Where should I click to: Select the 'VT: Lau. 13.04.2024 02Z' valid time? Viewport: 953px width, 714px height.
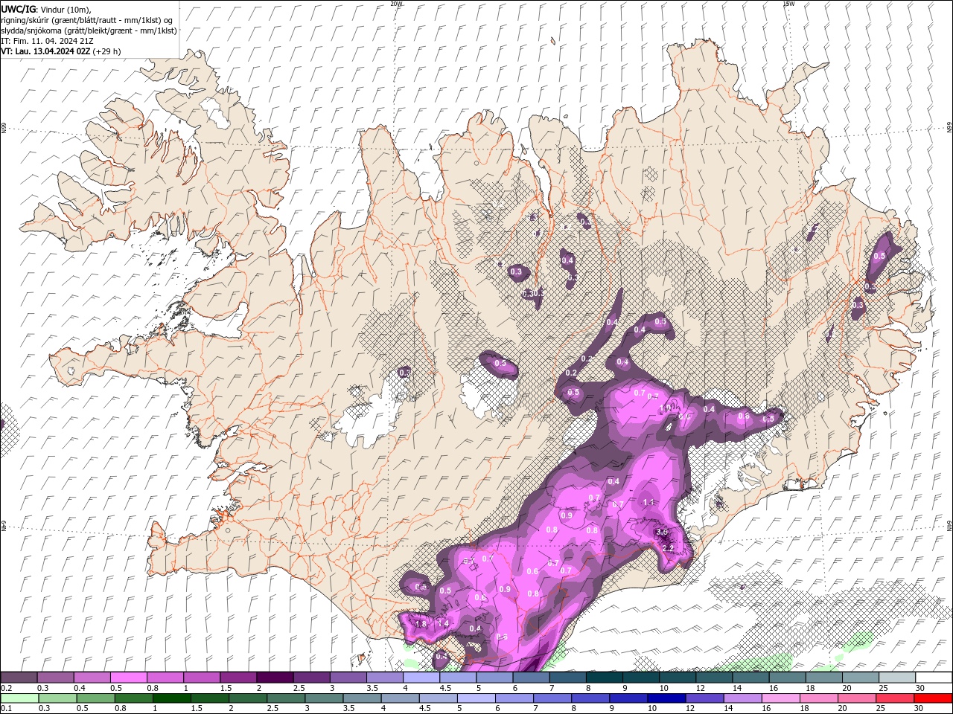(x=45, y=51)
